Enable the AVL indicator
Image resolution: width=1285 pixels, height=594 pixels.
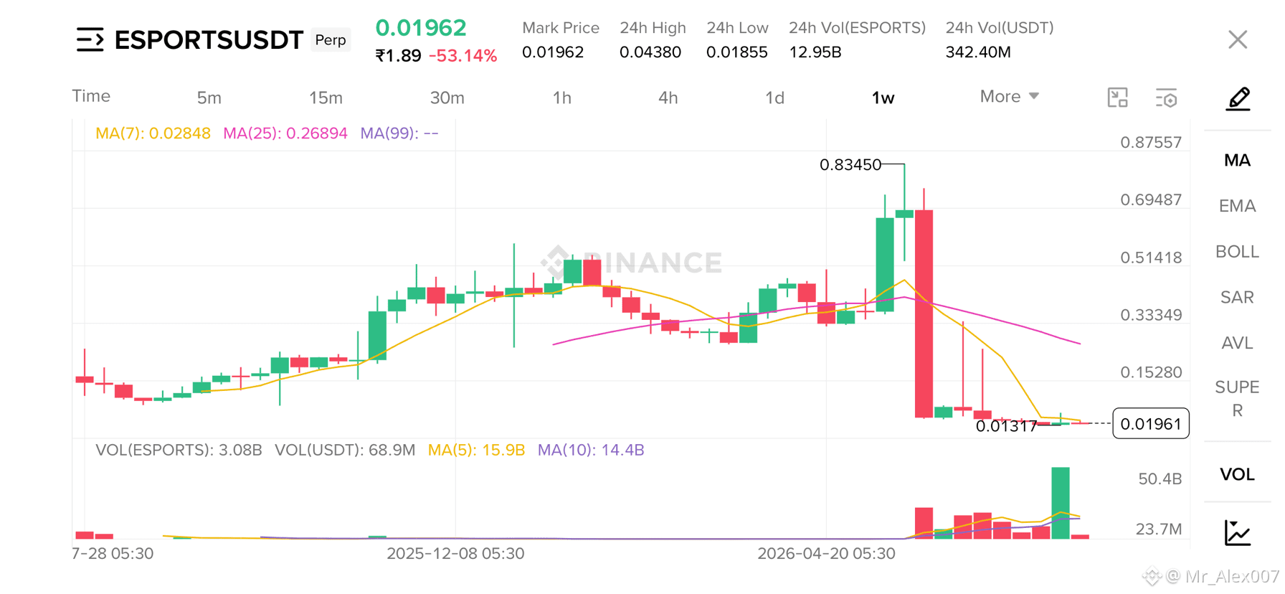tap(1237, 343)
